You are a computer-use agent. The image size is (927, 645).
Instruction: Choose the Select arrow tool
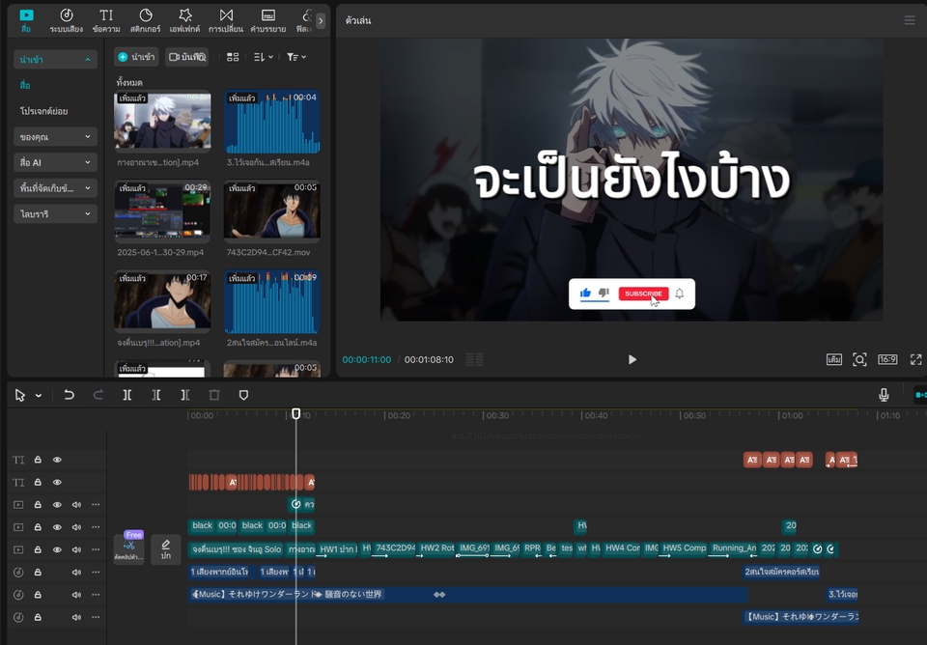click(x=19, y=395)
